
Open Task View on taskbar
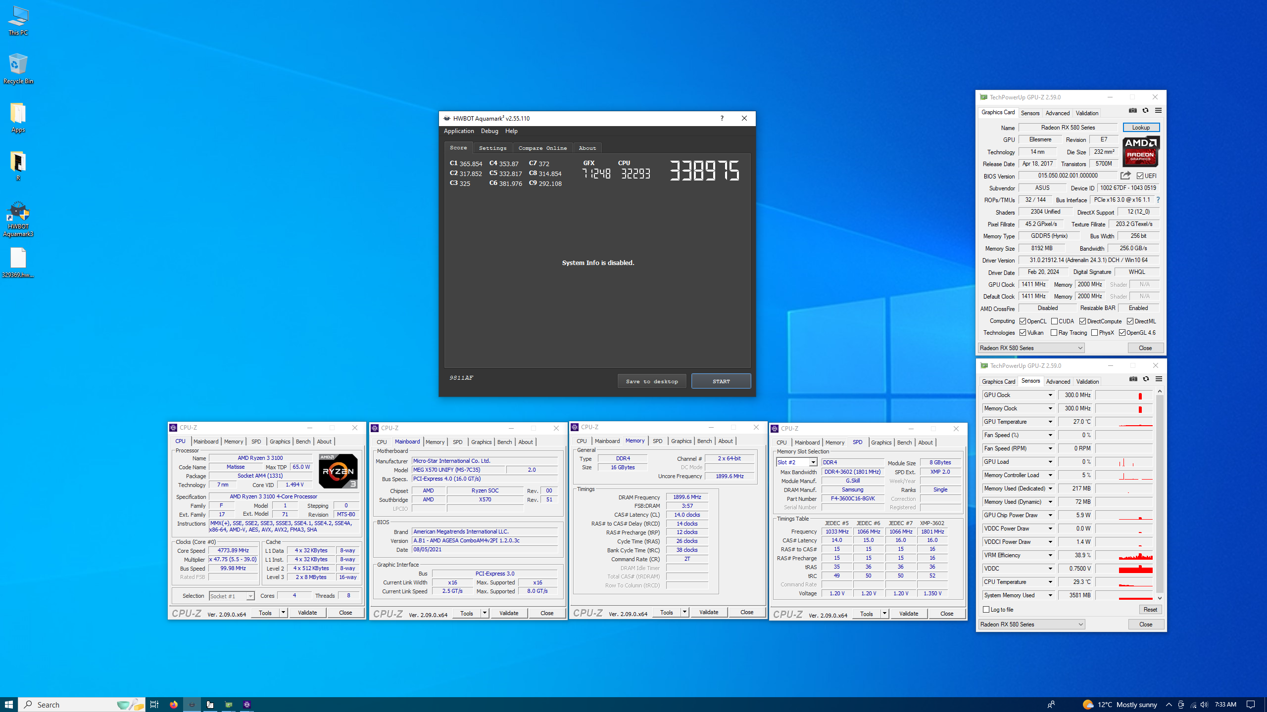pos(154,705)
